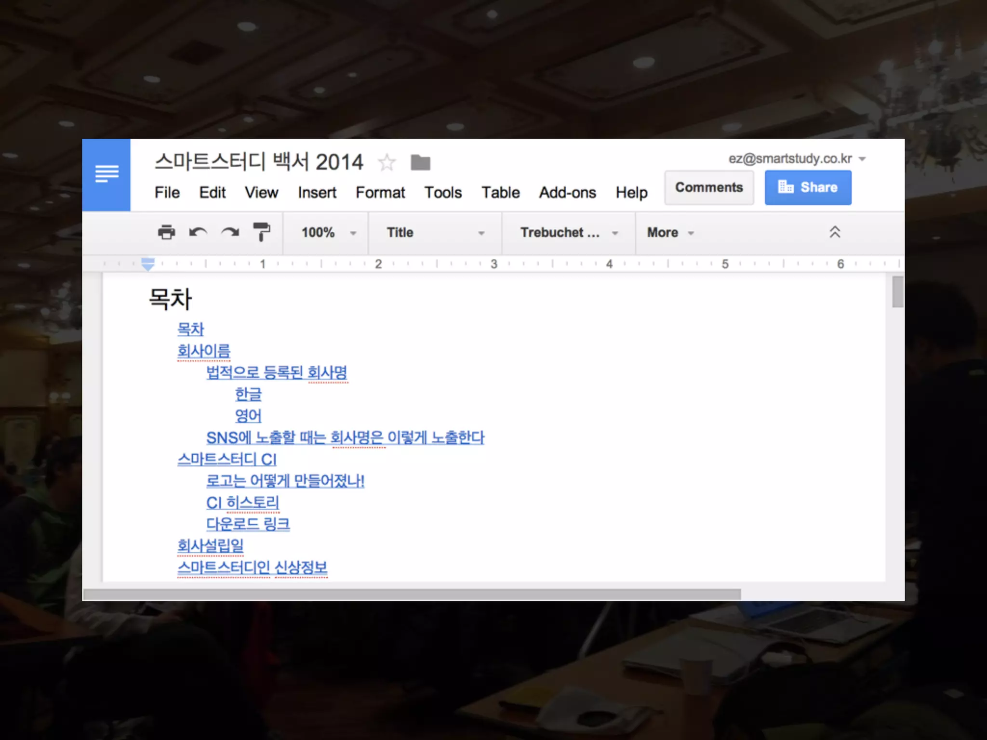Click the Print icon
The image size is (987, 740).
166,232
